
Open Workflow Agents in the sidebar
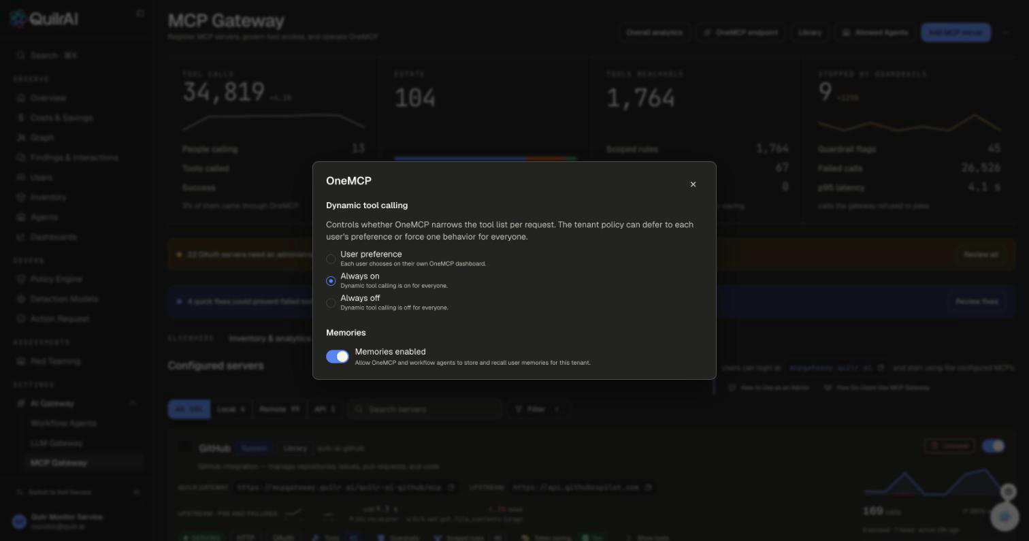point(63,423)
